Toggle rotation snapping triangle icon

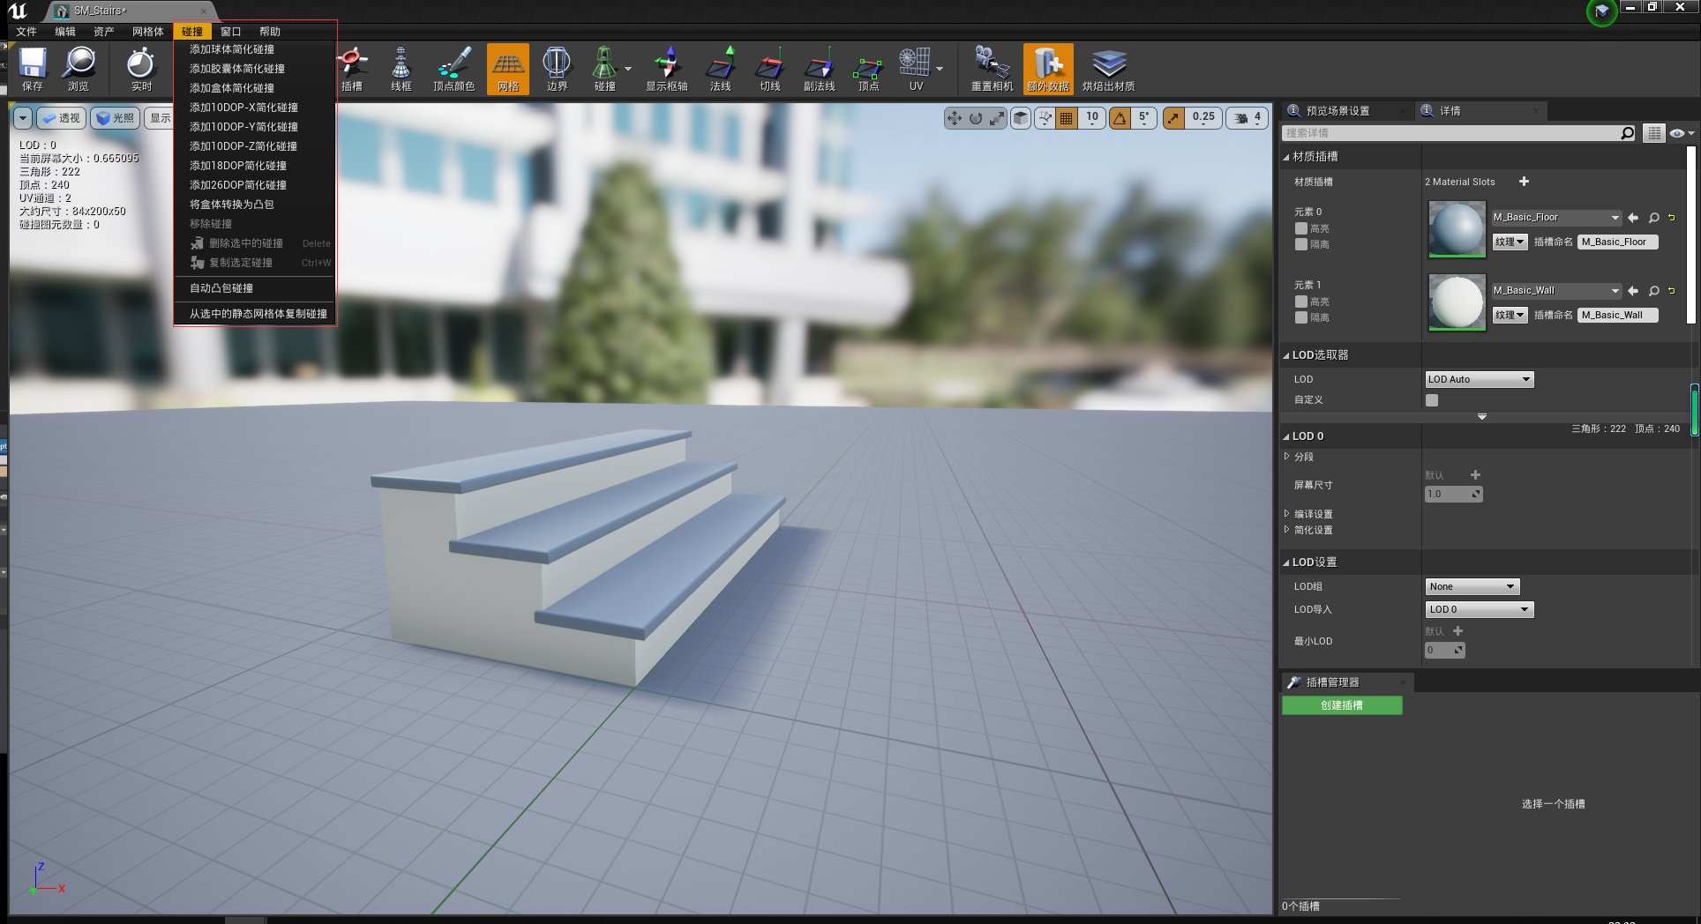click(1120, 118)
